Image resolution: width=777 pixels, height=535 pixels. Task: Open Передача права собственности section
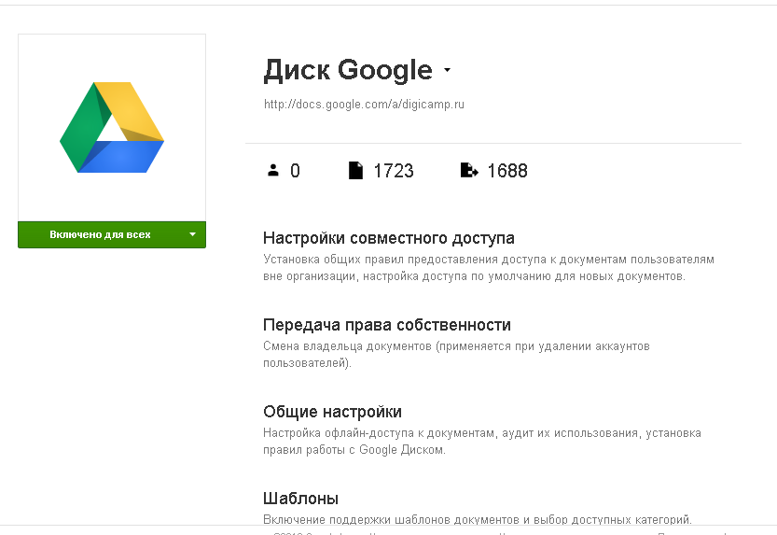point(386,325)
